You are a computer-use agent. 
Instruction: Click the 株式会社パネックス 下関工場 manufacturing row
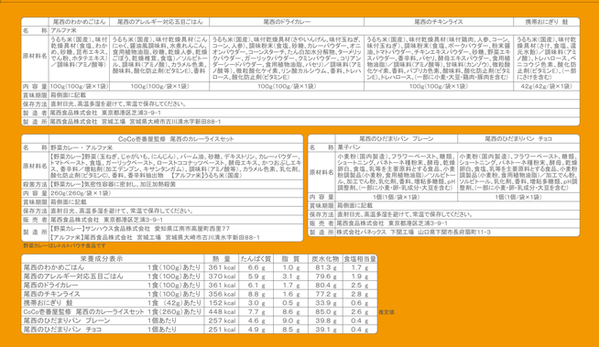point(413,233)
